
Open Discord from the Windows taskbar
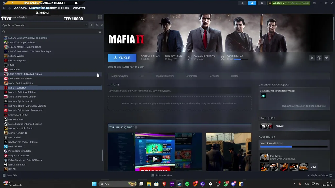(233, 184)
